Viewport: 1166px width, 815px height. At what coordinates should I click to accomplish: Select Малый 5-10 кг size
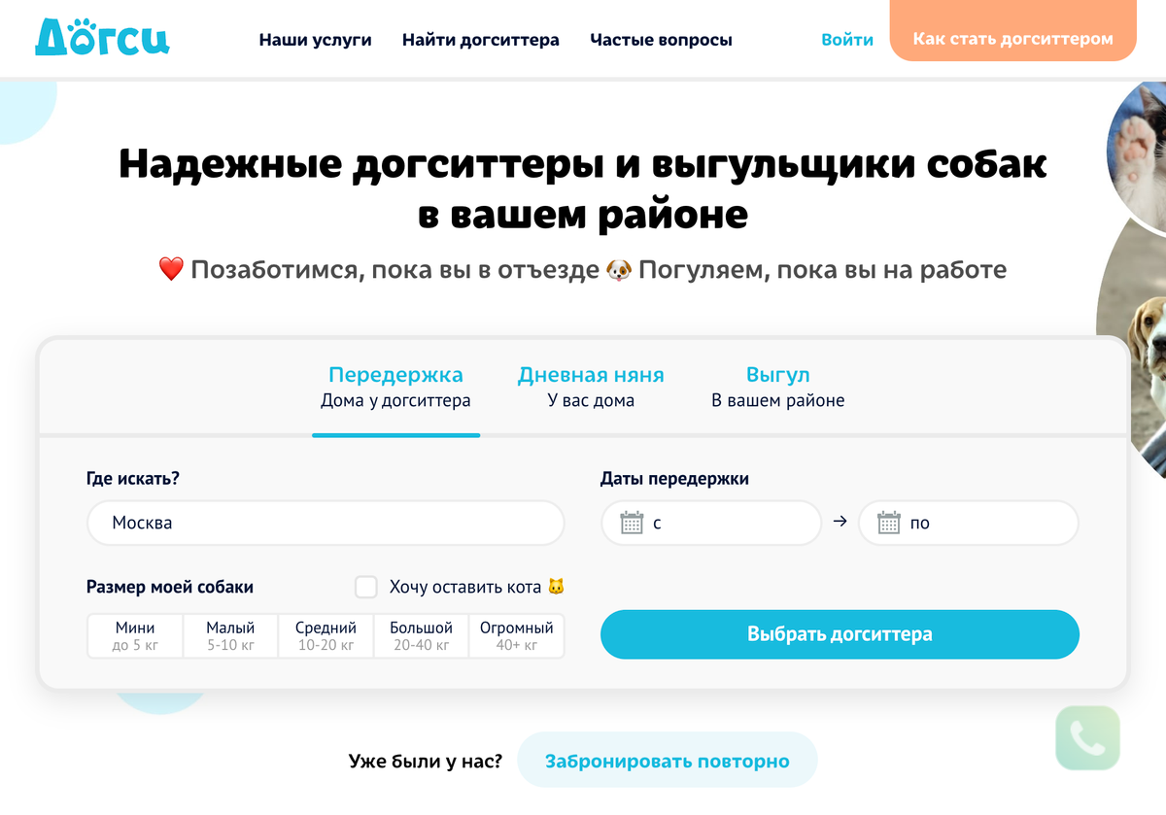tap(230, 636)
